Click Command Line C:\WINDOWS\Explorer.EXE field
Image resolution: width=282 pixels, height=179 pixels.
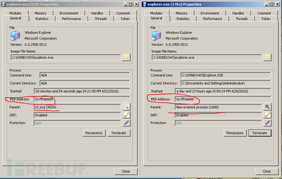click(226, 75)
